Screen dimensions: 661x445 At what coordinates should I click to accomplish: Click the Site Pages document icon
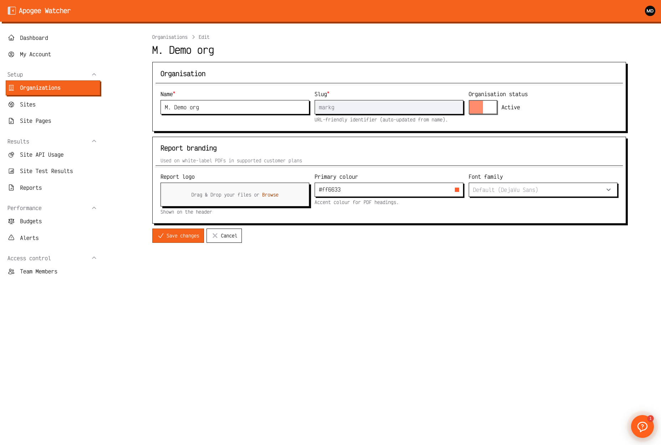(11, 121)
